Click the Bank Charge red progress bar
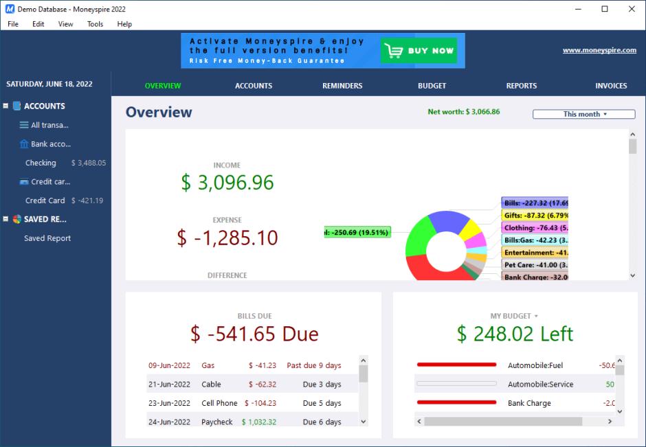 click(x=456, y=402)
